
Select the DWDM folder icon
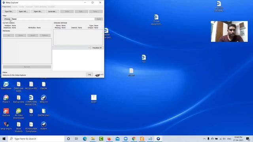[x=43, y=85]
